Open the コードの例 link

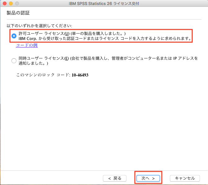[x=27, y=45]
